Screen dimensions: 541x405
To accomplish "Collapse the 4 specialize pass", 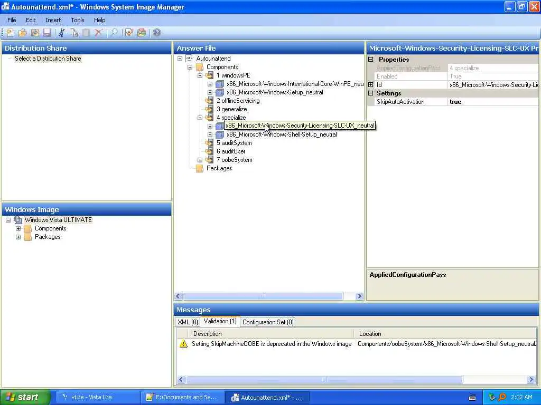I will click(x=200, y=118).
